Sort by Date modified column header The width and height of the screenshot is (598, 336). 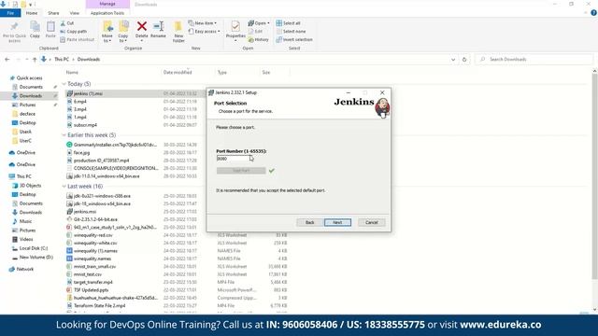(178, 73)
